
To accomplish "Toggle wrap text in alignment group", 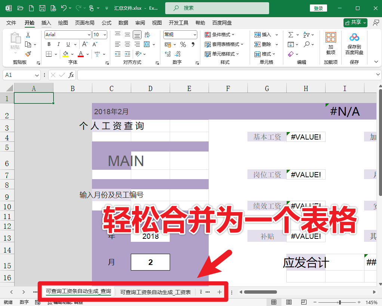I will 147,34.
